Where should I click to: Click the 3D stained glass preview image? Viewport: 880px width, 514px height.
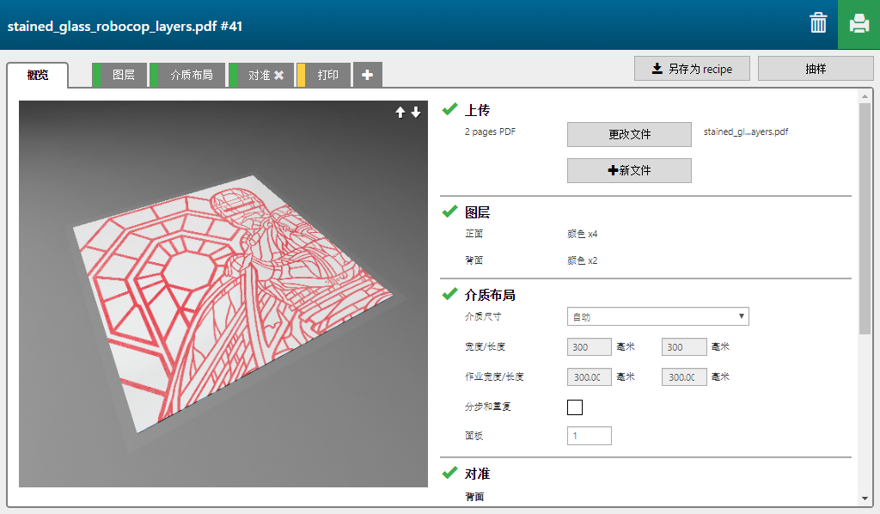pyautogui.click(x=223, y=293)
